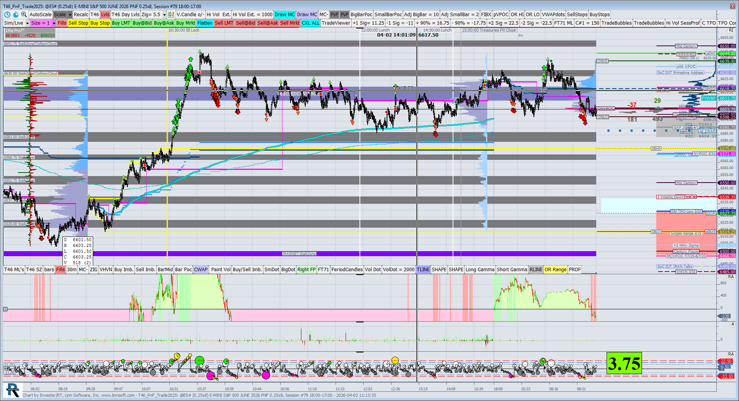This screenshot has height=401, width=739.
Task: Expand the Sim/Live mode dropdown
Action: 27,23
